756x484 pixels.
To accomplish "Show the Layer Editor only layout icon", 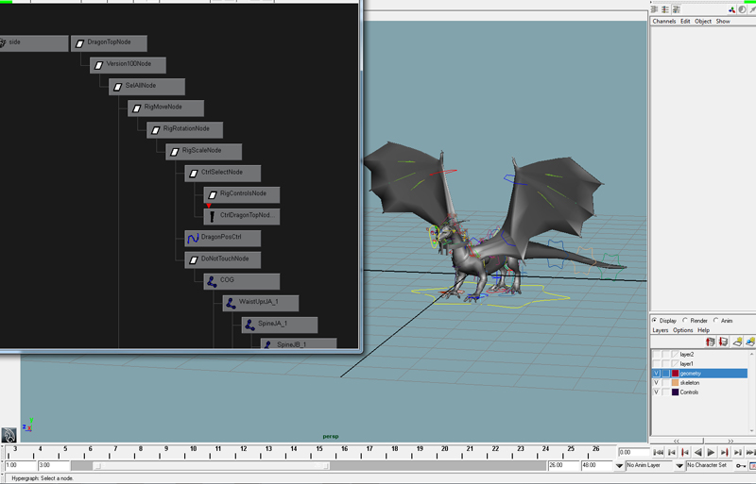I will 665,9.
